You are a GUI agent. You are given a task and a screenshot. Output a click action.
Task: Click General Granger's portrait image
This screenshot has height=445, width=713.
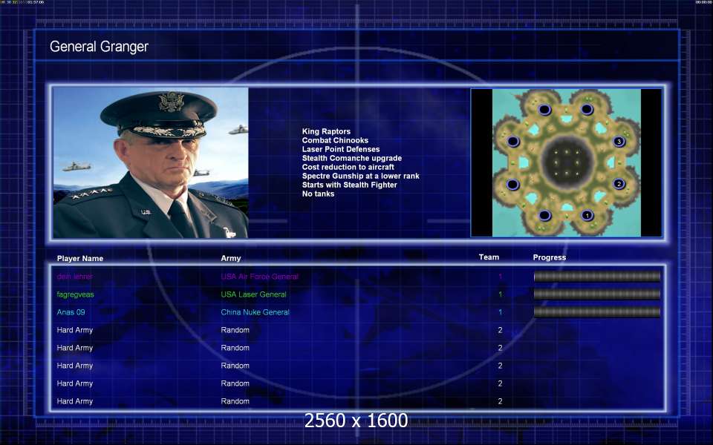151,162
